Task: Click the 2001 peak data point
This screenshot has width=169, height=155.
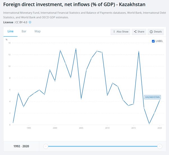Action: [x=60, y=50]
